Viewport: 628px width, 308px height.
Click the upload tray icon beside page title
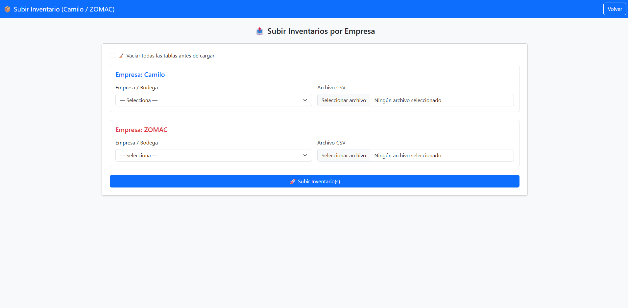[x=259, y=31]
